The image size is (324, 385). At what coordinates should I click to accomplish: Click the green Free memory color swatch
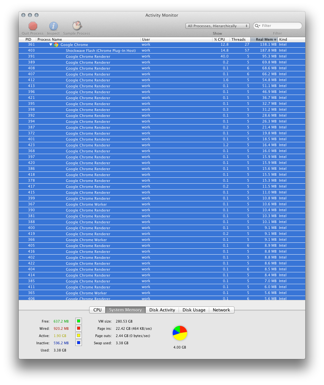[x=79, y=321]
